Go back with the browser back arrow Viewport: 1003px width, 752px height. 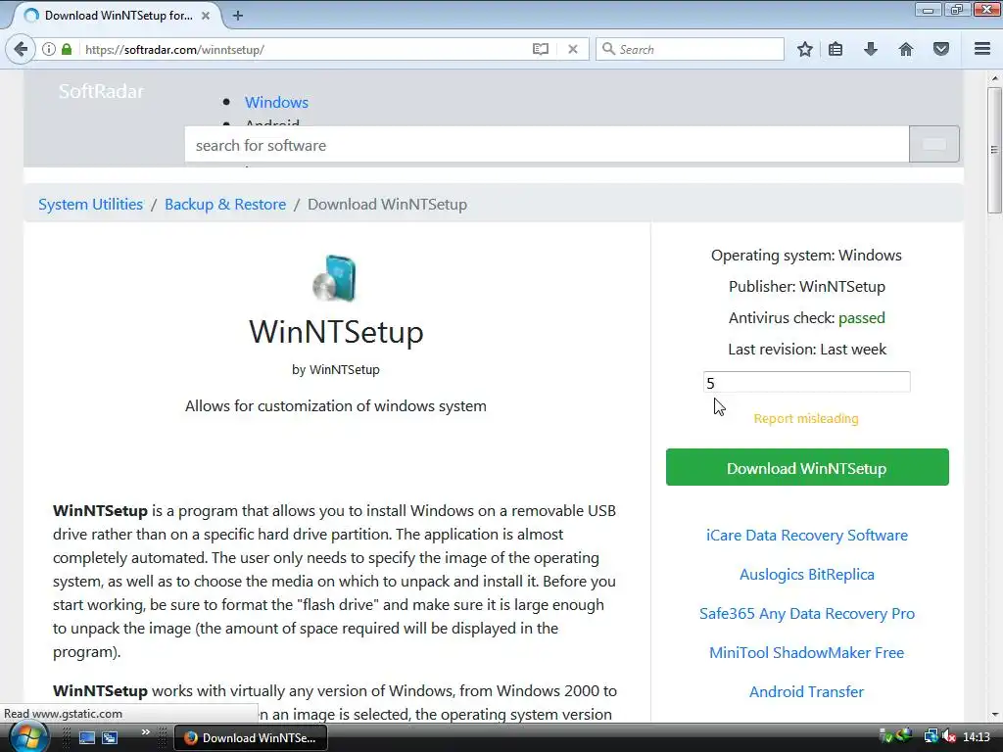click(21, 49)
